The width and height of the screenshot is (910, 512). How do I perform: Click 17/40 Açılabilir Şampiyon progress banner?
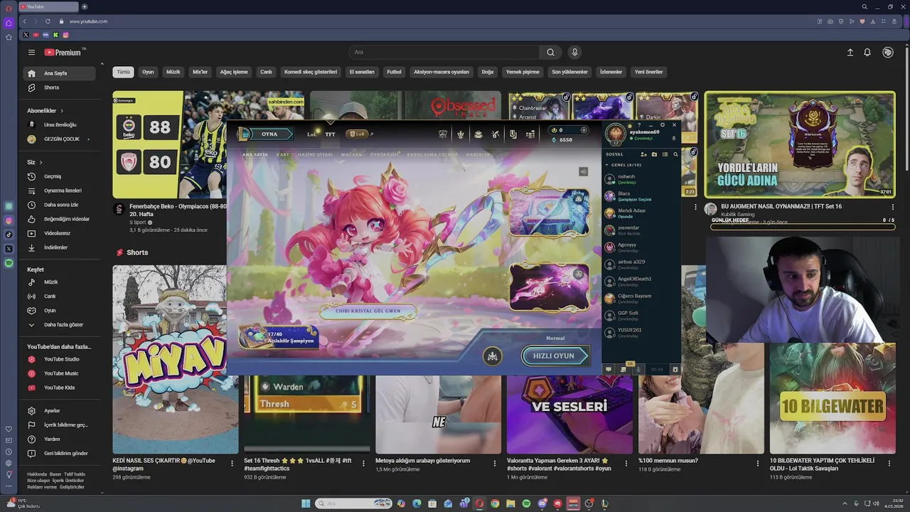coord(279,336)
